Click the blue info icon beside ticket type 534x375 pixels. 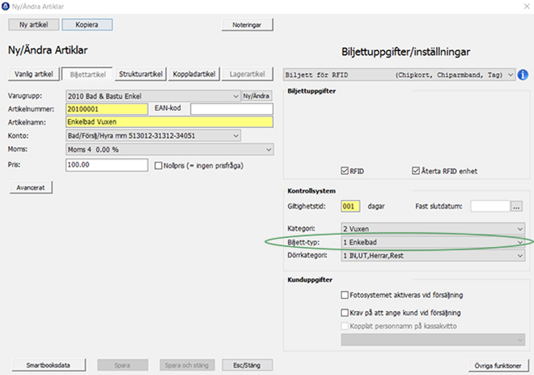pos(523,74)
